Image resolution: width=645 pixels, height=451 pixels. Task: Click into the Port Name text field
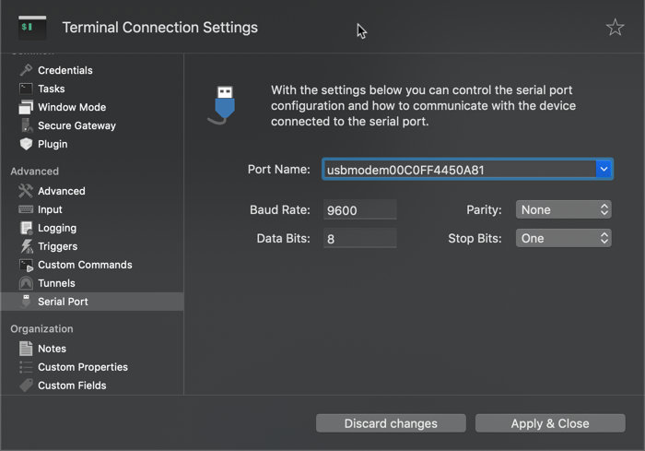(x=459, y=170)
